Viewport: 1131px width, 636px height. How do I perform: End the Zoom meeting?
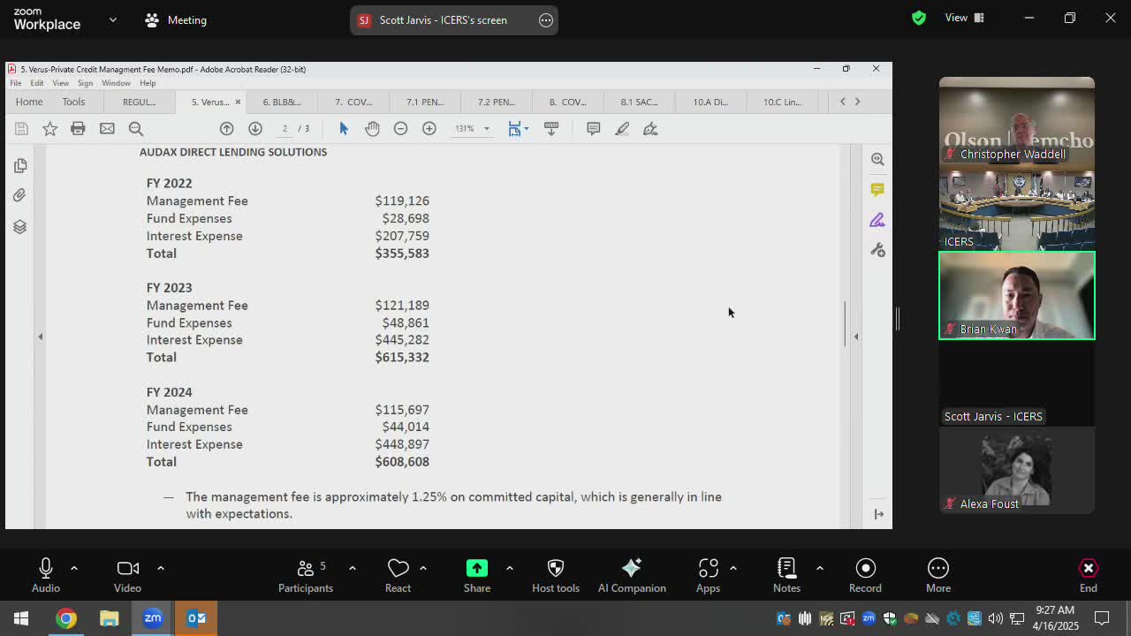pos(1088,575)
